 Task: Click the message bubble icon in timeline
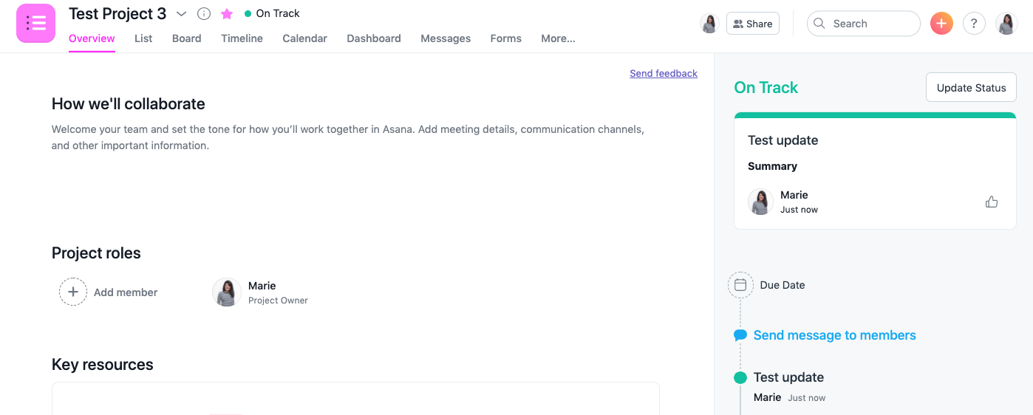click(x=740, y=335)
